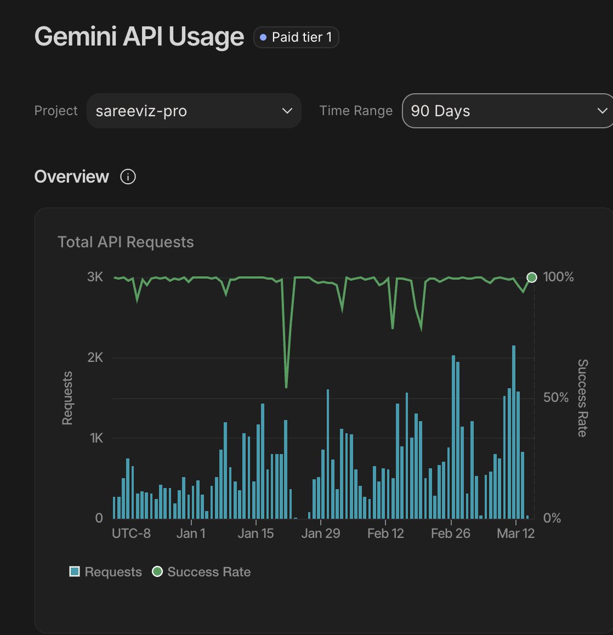This screenshot has width=613, height=635.
Task: Click the Jan 1 axis label
Action: coord(191,534)
